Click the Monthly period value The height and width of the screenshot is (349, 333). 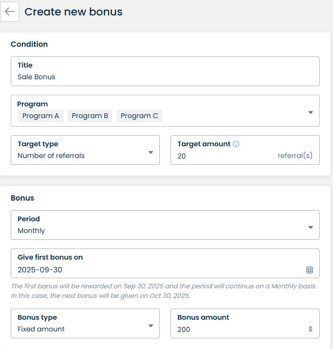(x=31, y=231)
